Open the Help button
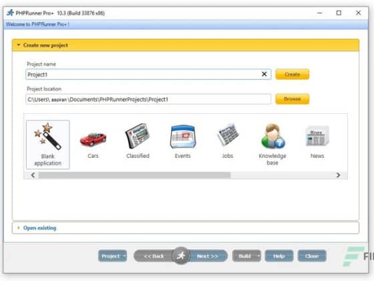This screenshot has width=374, height=281. tap(278, 256)
